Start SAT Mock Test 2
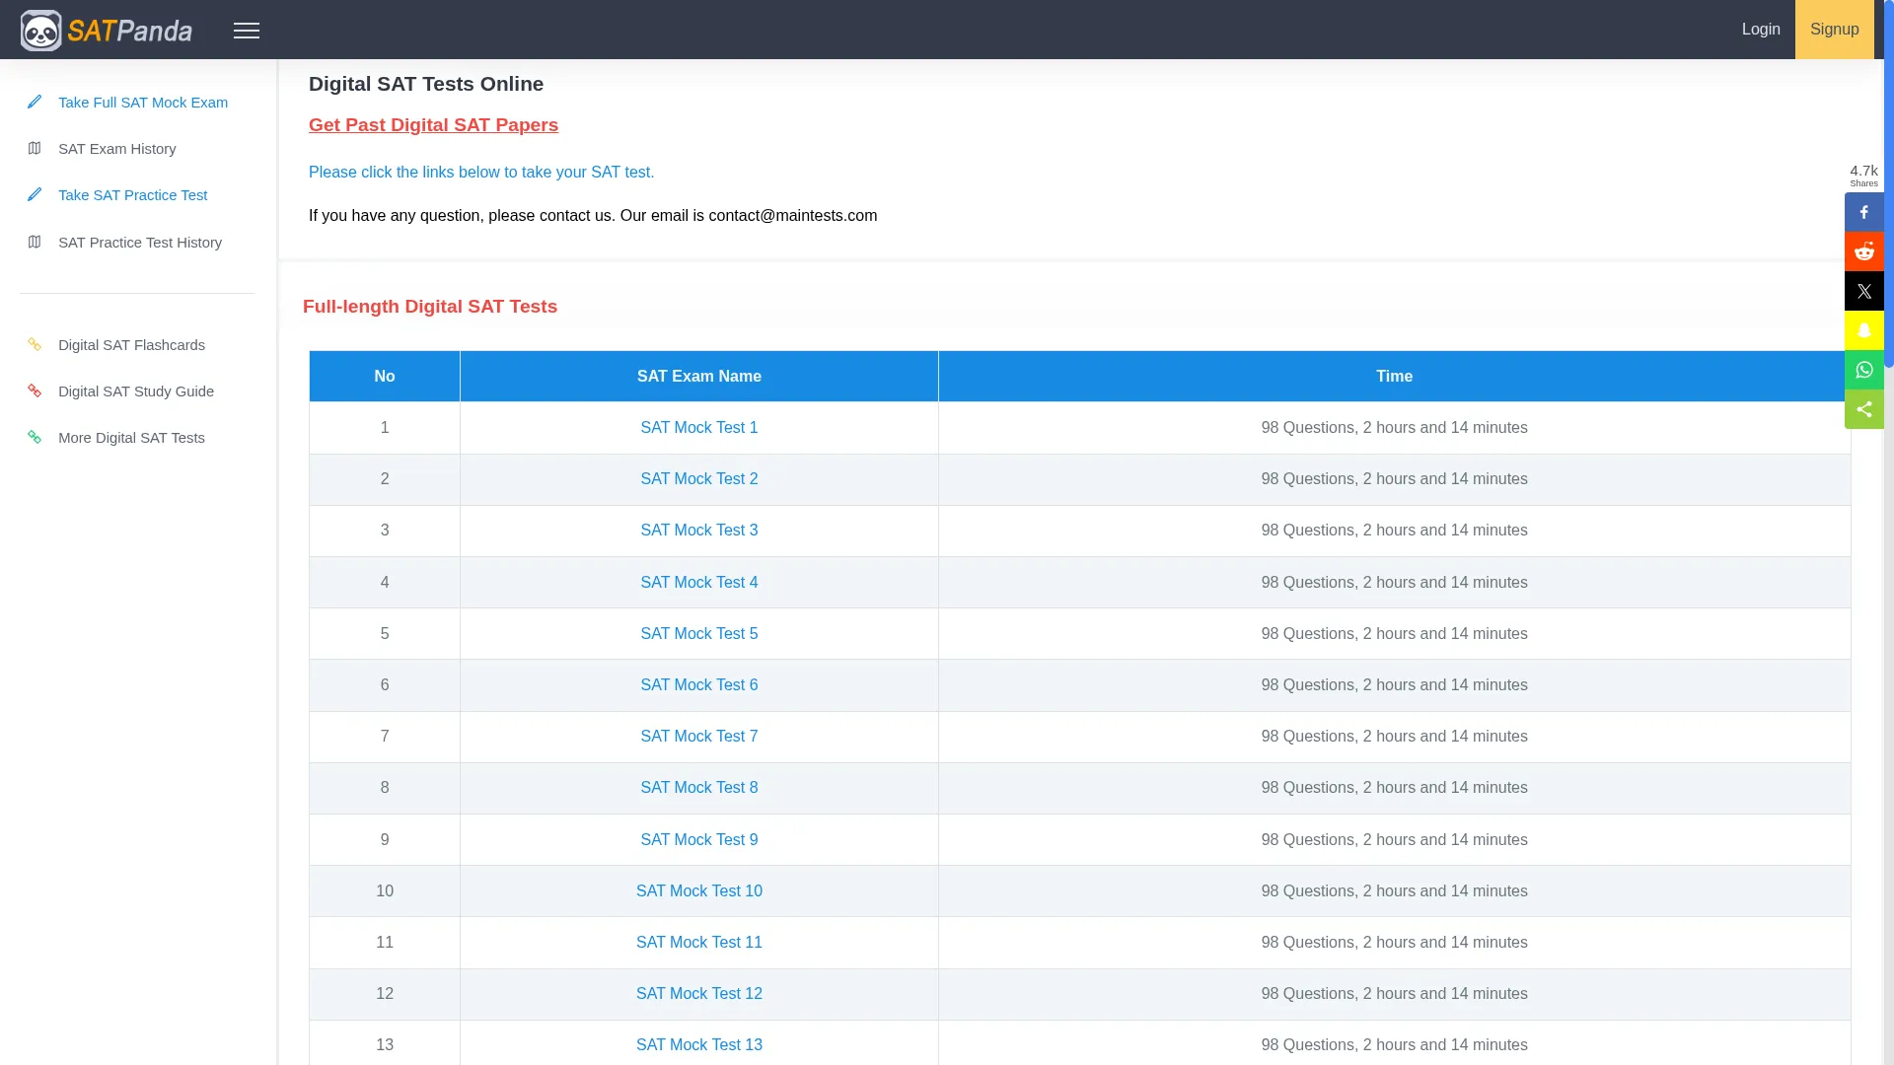 (x=699, y=479)
